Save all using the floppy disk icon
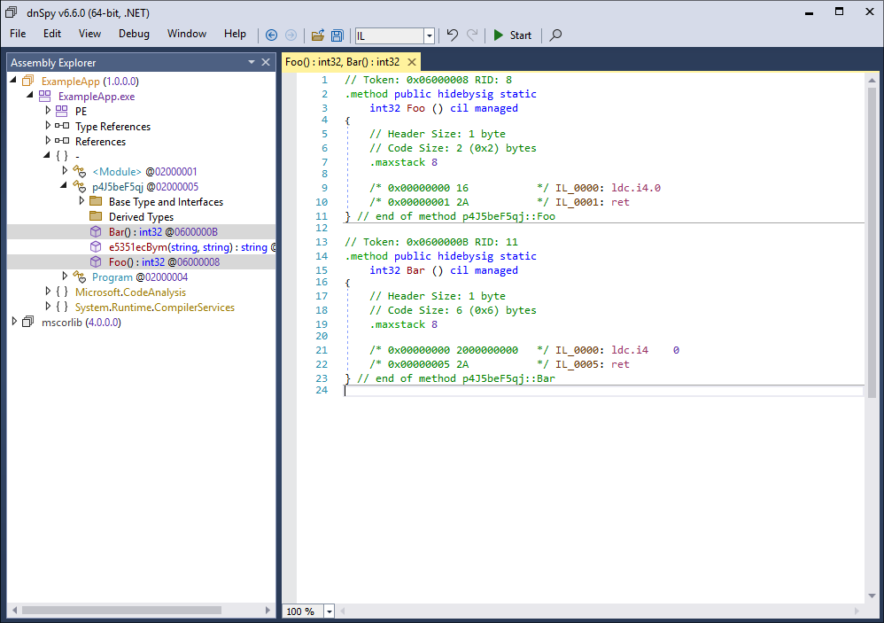This screenshot has width=884, height=623. (337, 35)
